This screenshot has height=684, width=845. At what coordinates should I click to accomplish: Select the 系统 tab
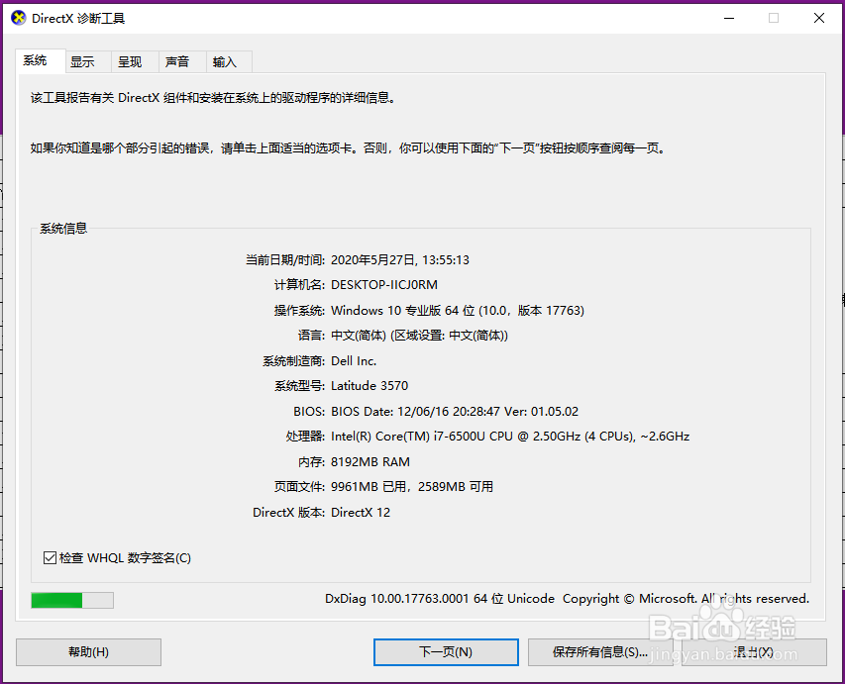(x=39, y=60)
